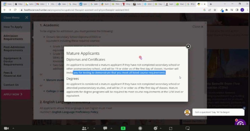Click the reading list icon in toolbar

click(232, 10)
